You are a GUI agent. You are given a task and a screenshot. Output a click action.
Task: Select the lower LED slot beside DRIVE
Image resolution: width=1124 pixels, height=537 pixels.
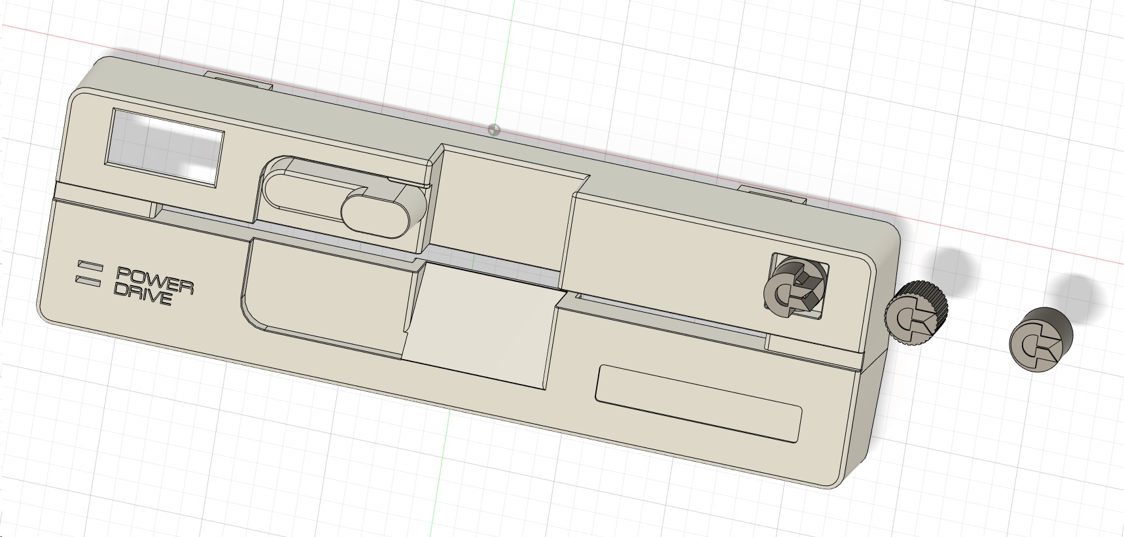tap(88, 281)
